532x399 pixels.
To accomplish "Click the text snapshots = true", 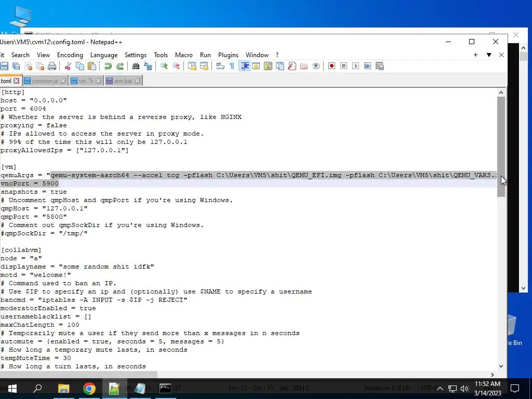I will pyautogui.click(x=34, y=192).
